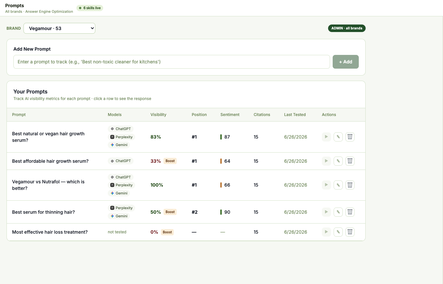Click the 83% visibility value

tap(156, 137)
